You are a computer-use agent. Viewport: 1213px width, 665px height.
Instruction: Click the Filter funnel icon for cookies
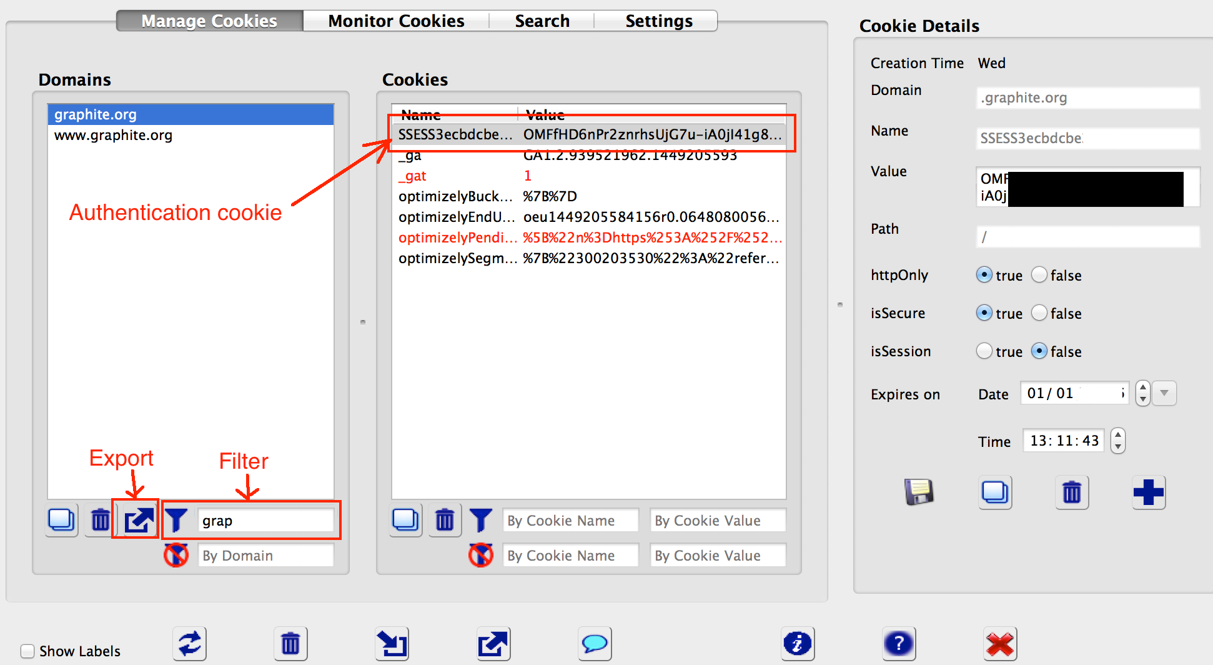point(481,519)
